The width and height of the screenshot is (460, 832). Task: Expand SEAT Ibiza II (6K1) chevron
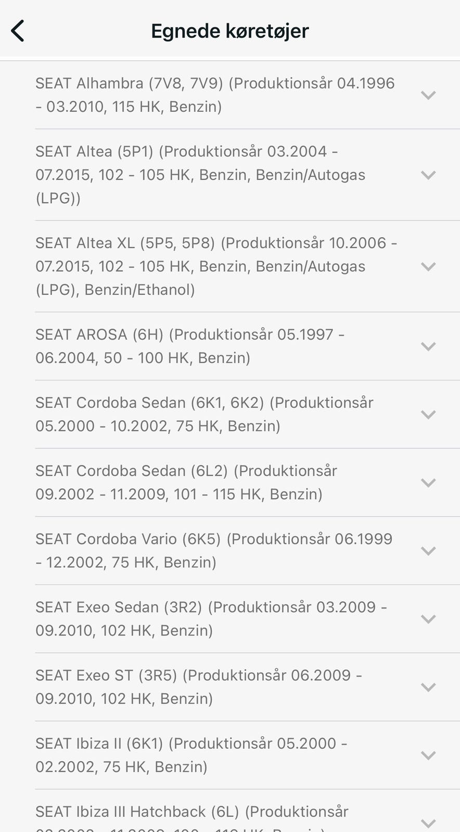(x=428, y=755)
